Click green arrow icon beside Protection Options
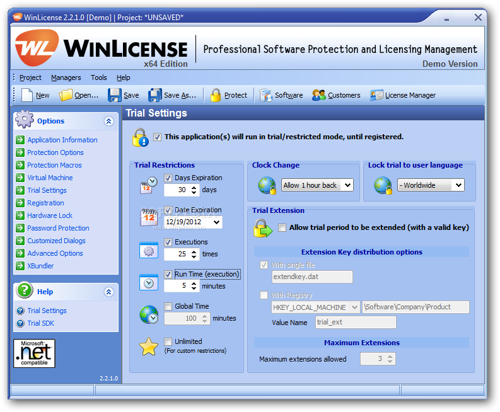This screenshot has width=500, height=412. [x=20, y=152]
